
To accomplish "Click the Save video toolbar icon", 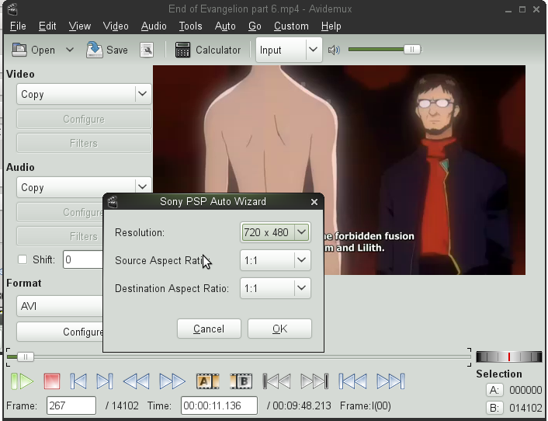I will tap(94, 50).
